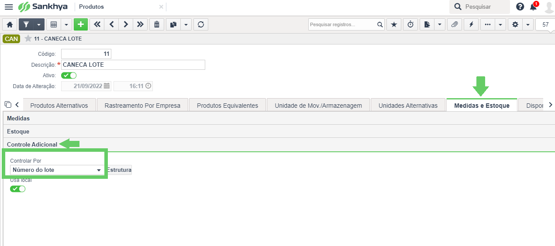555x246 pixels.
Task: Toggle the Usa local switch
Action: tap(18, 189)
